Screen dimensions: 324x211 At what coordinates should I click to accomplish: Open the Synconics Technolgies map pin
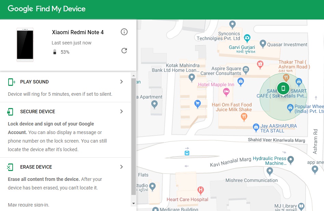click(x=232, y=25)
